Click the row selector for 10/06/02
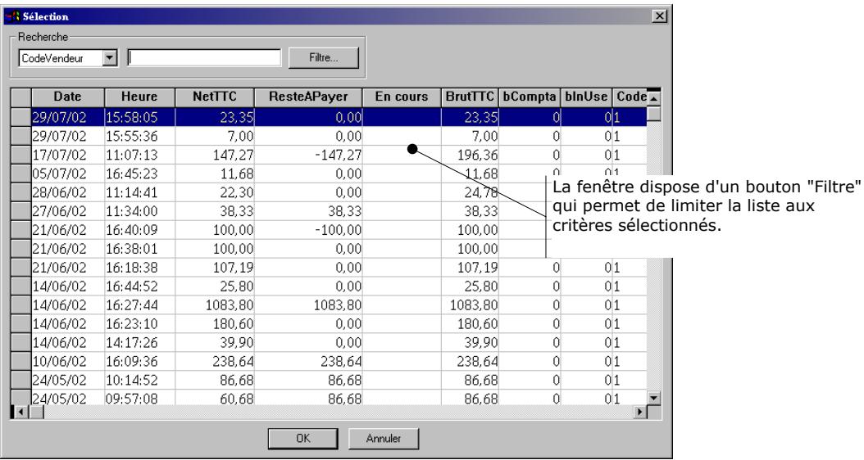This screenshot has width=864, height=460. (21, 361)
